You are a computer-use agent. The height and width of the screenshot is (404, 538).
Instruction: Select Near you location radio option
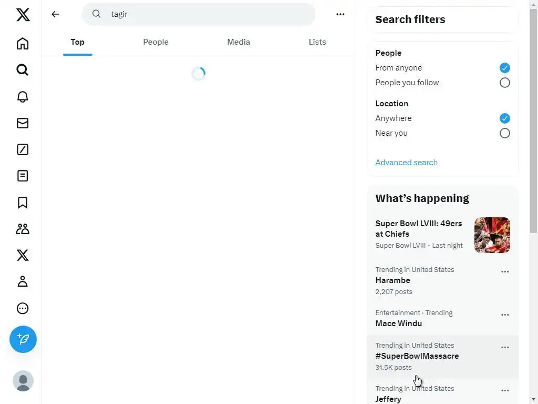(x=504, y=133)
